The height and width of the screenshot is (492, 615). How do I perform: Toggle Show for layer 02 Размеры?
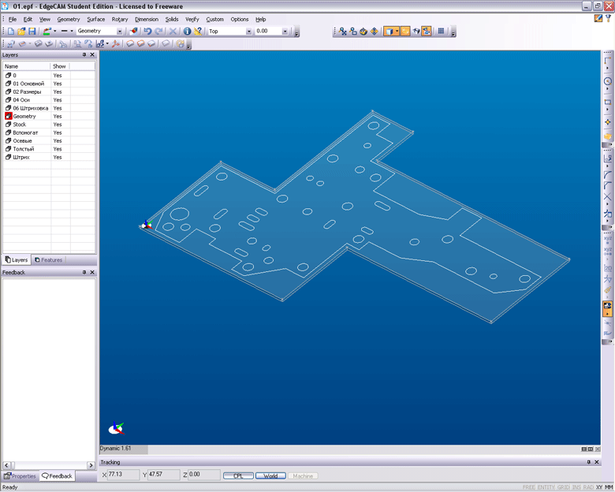click(x=58, y=91)
